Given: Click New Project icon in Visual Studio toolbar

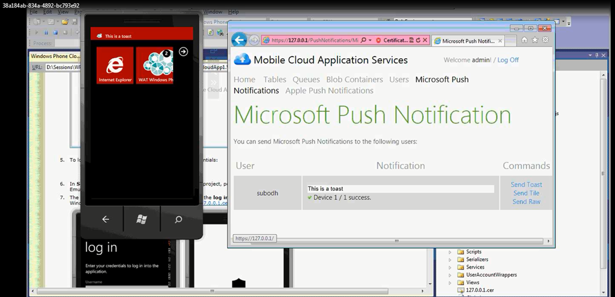Looking at the screenshot, I should click(37, 22).
